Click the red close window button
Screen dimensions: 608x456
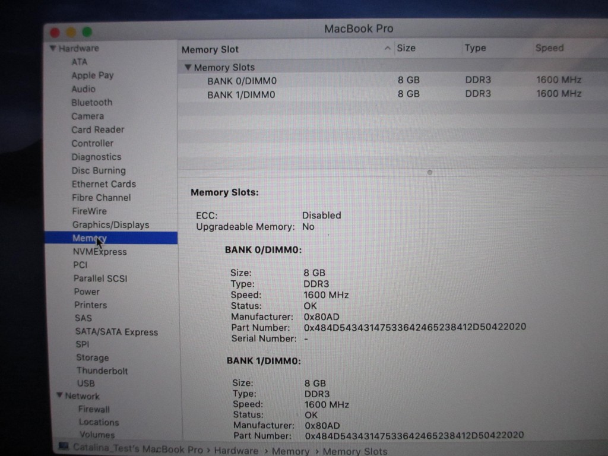point(55,33)
